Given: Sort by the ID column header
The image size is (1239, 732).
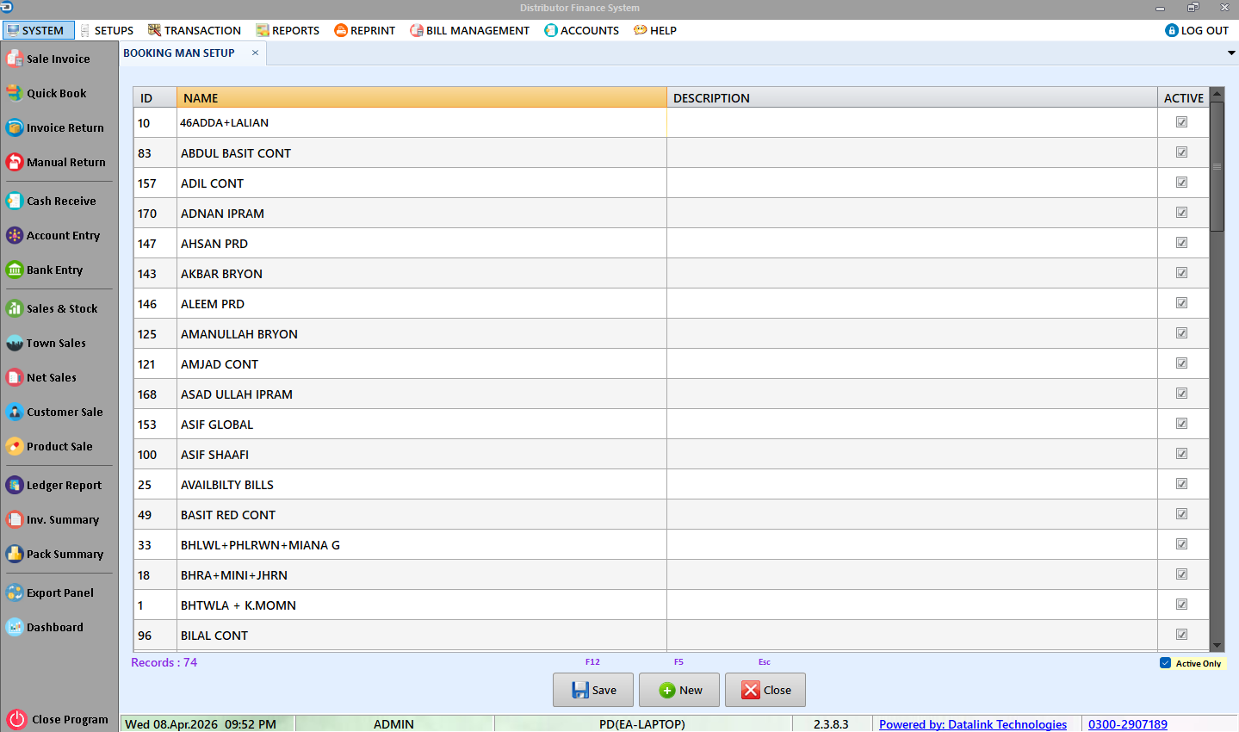Looking at the screenshot, I should pyautogui.click(x=155, y=97).
